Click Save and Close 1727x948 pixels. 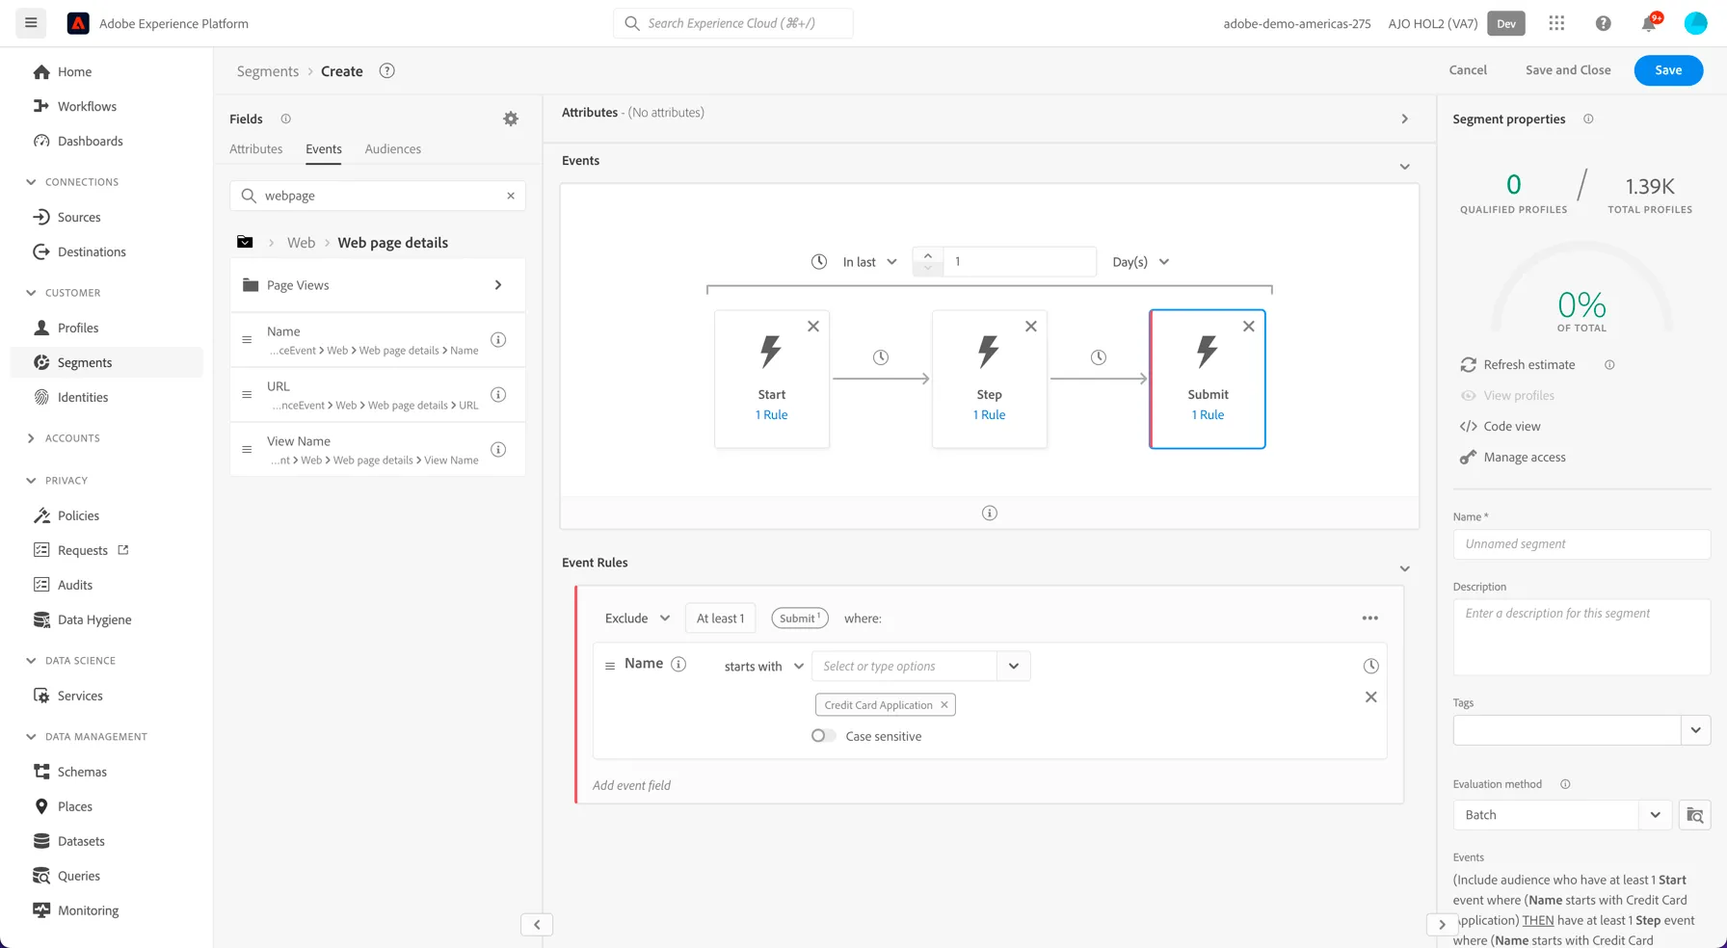[1568, 70]
